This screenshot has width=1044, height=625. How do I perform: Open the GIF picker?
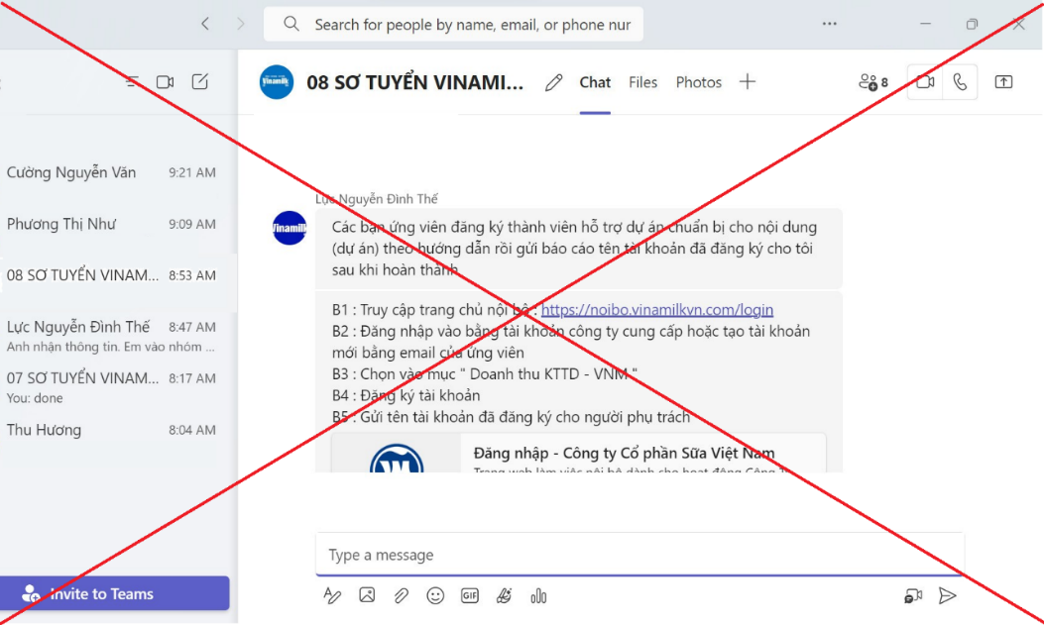click(x=469, y=595)
